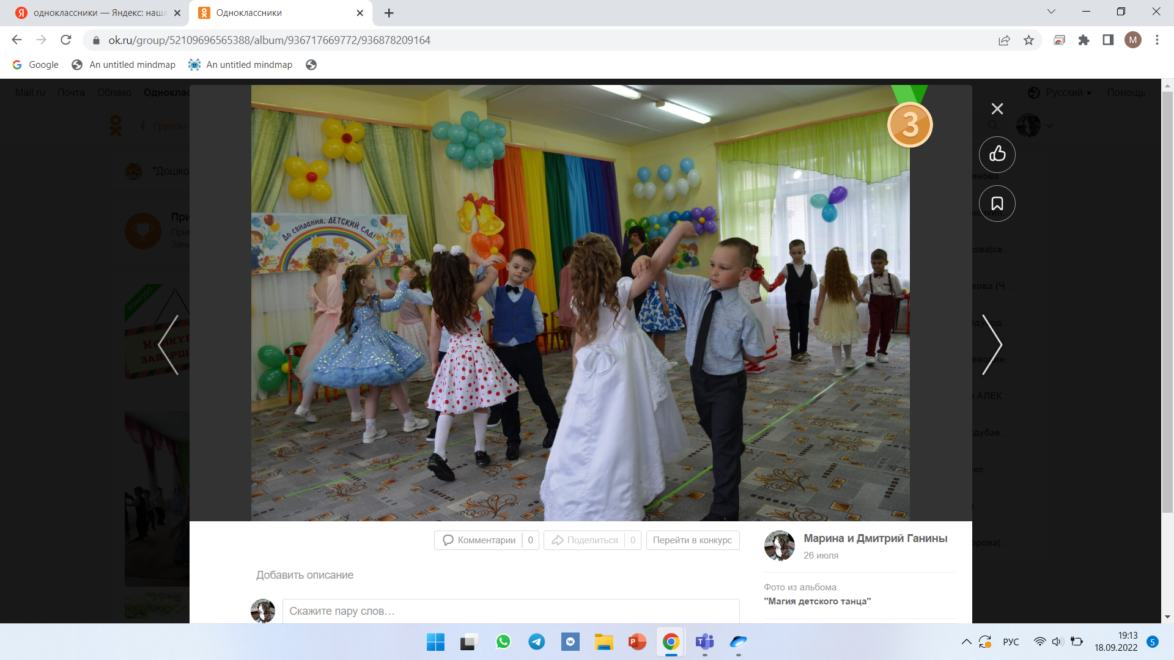1174x660 pixels.
Task: Expand hidden system tray icons
Action: (x=966, y=642)
